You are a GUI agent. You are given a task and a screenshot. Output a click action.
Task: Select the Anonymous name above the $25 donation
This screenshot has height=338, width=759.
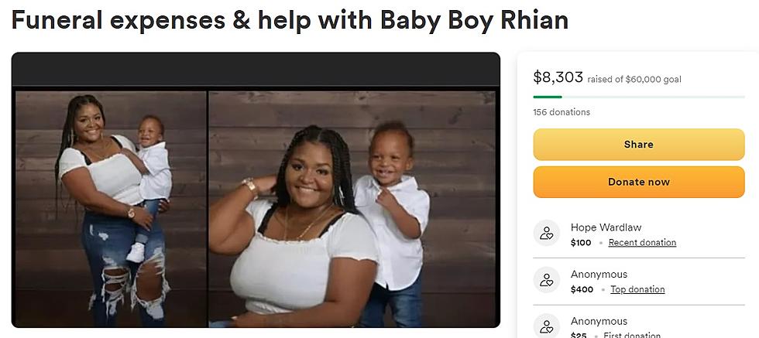(x=599, y=321)
